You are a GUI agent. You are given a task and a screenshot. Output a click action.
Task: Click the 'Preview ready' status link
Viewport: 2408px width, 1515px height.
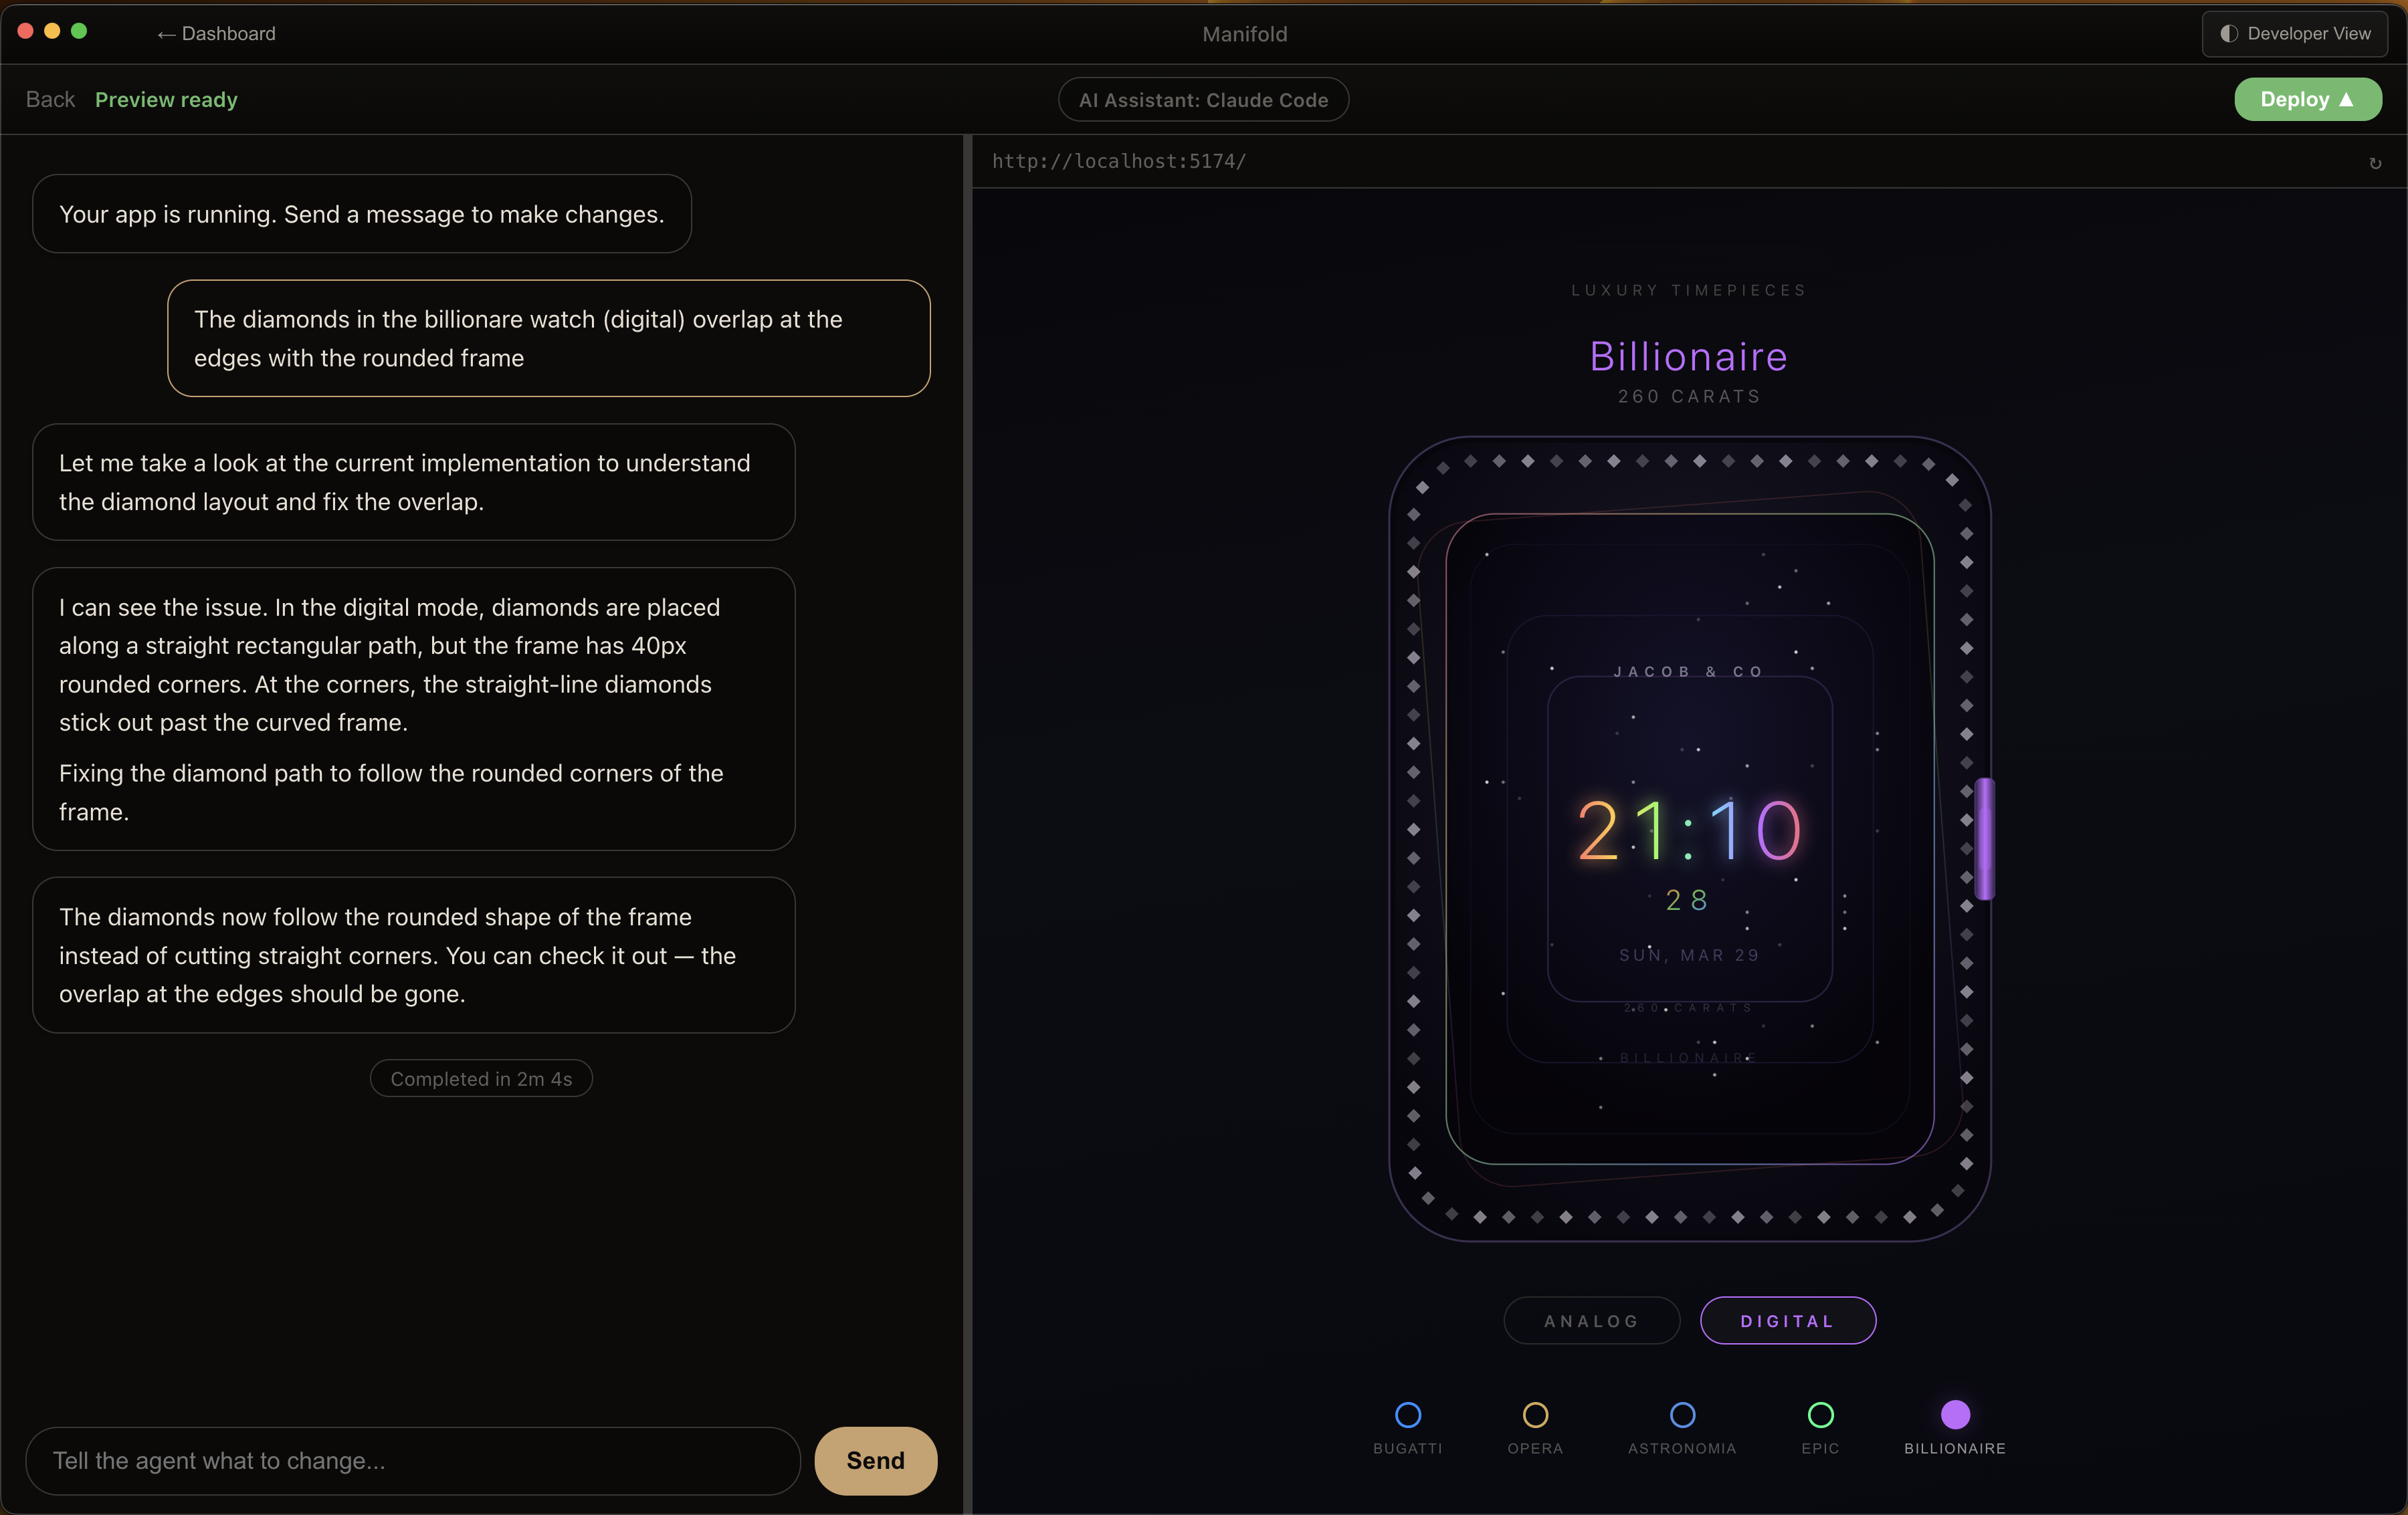click(x=166, y=99)
